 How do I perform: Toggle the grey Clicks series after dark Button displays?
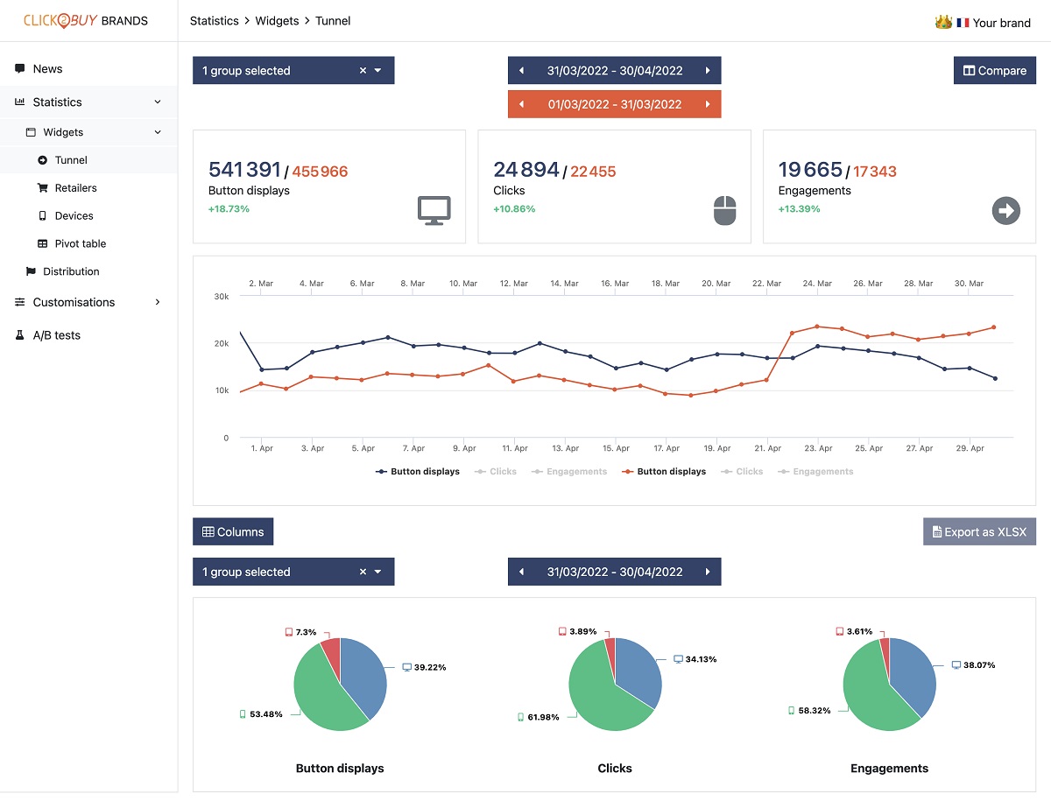(x=496, y=471)
